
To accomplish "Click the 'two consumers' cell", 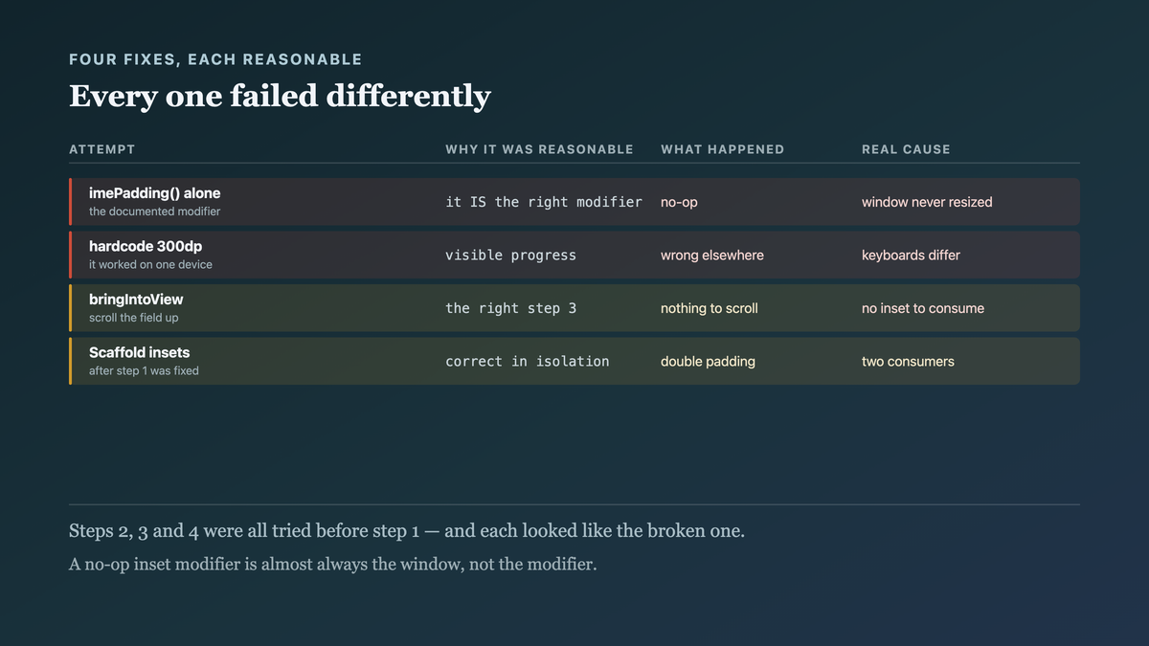I will 908,362.
